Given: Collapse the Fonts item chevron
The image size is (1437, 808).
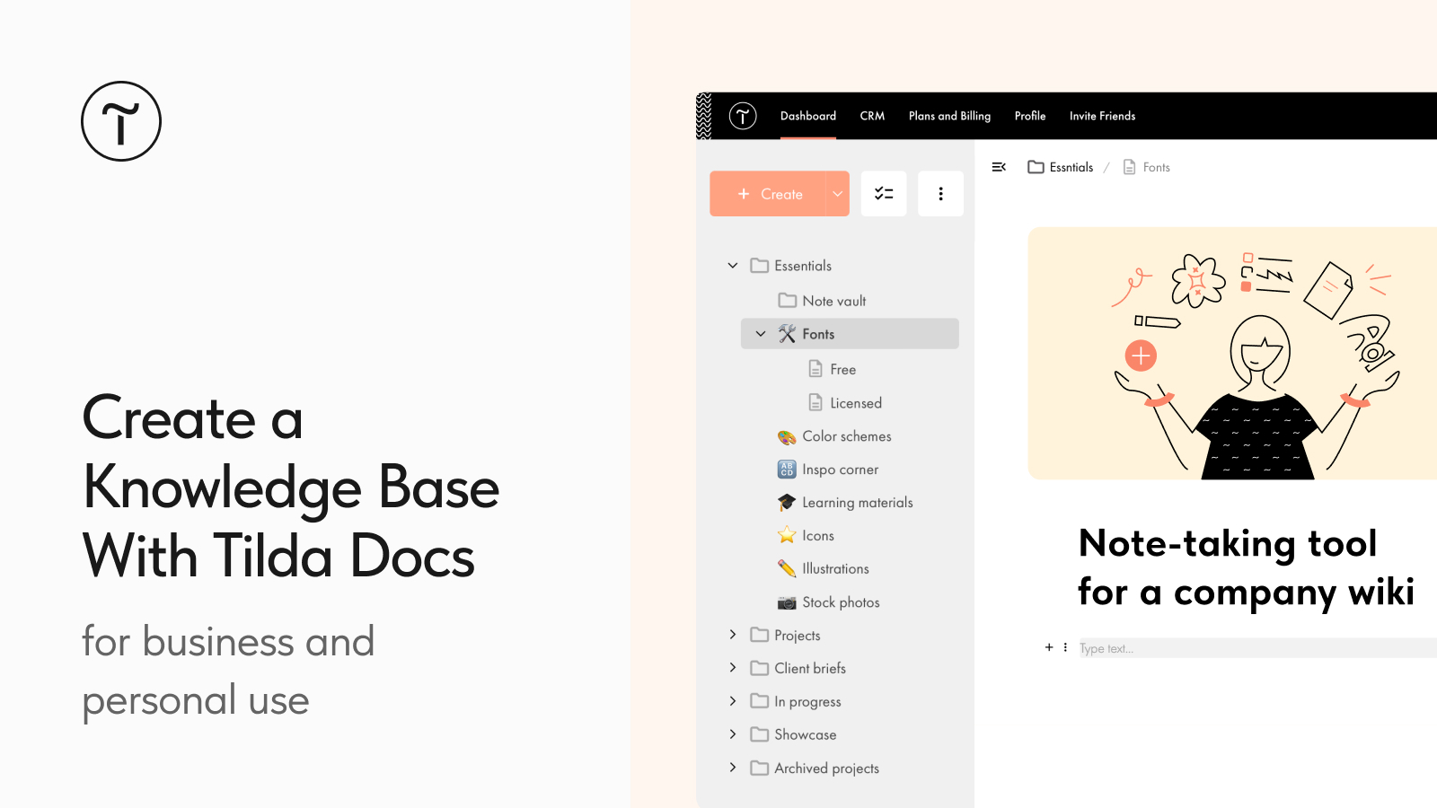Looking at the screenshot, I should click(761, 334).
